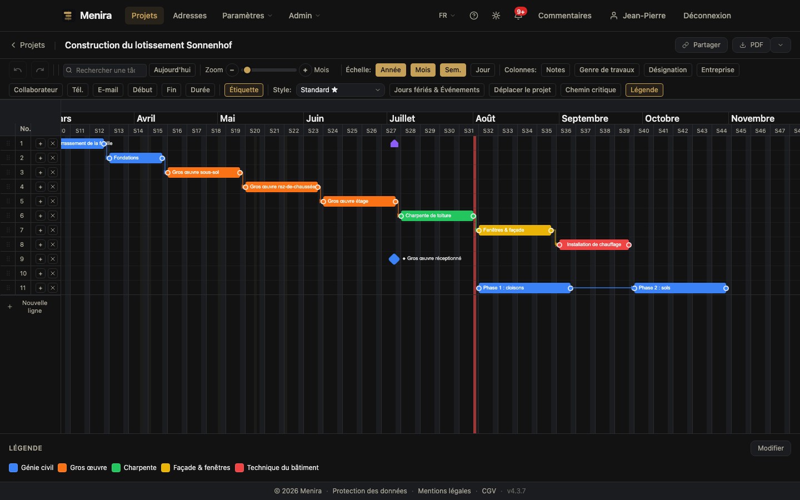Click Déconnexion
Image resolution: width=800 pixels, height=500 pixels.
(x=707, y=16)
